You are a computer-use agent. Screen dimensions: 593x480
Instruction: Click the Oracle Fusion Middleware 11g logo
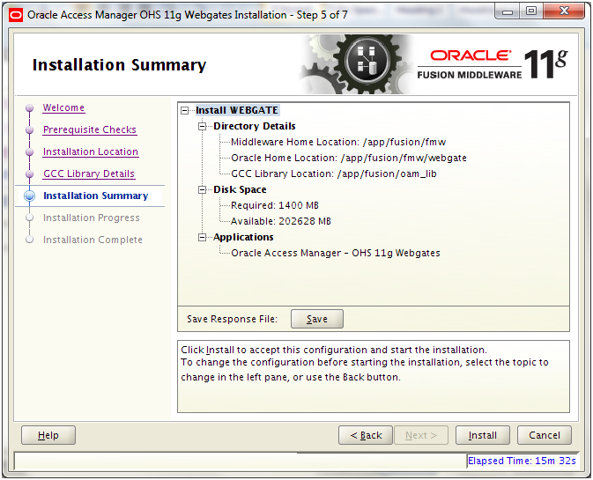[x=493, y=64]
